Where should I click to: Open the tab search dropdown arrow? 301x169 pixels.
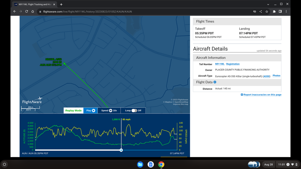tap(268, 4)
